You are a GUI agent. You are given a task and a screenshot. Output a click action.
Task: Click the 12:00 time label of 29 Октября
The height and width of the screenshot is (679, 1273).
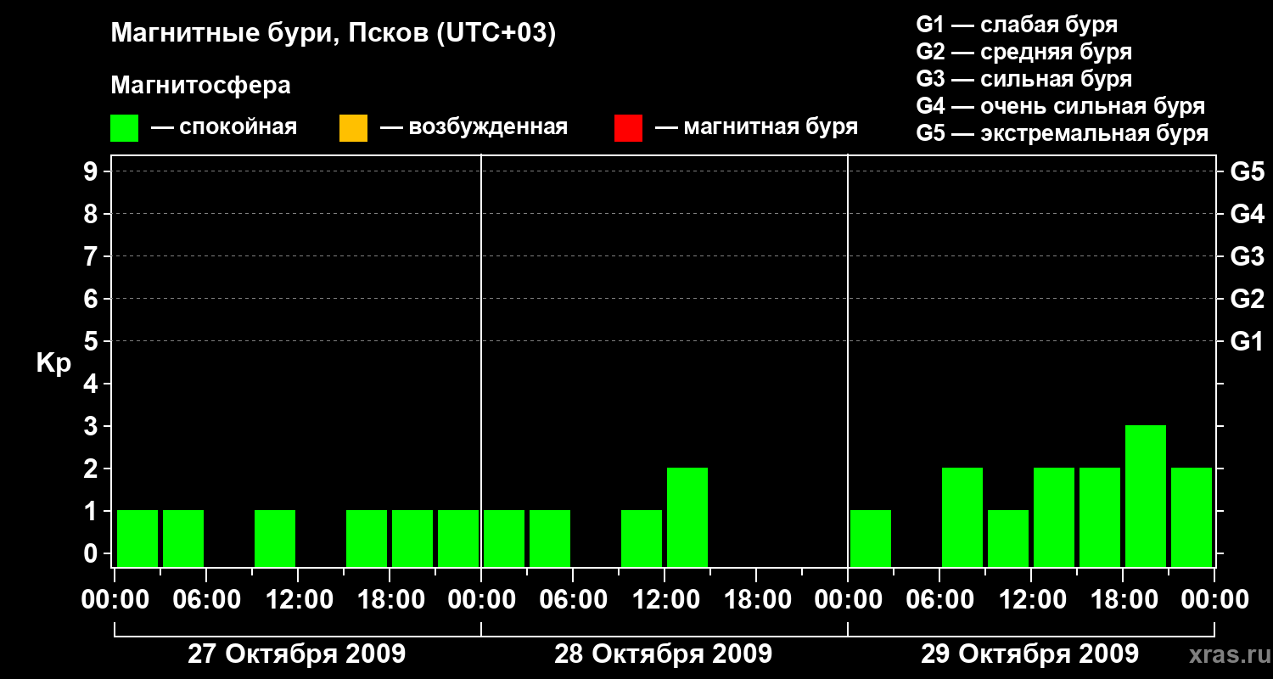tap(1031, 600)
